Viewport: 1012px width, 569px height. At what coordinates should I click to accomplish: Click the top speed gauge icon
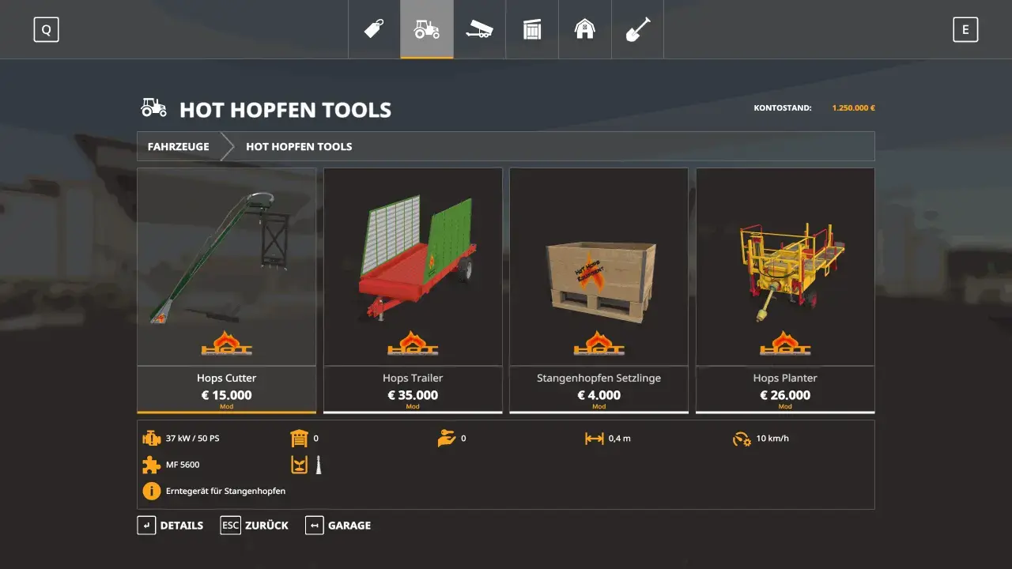[x=740, y=437]
